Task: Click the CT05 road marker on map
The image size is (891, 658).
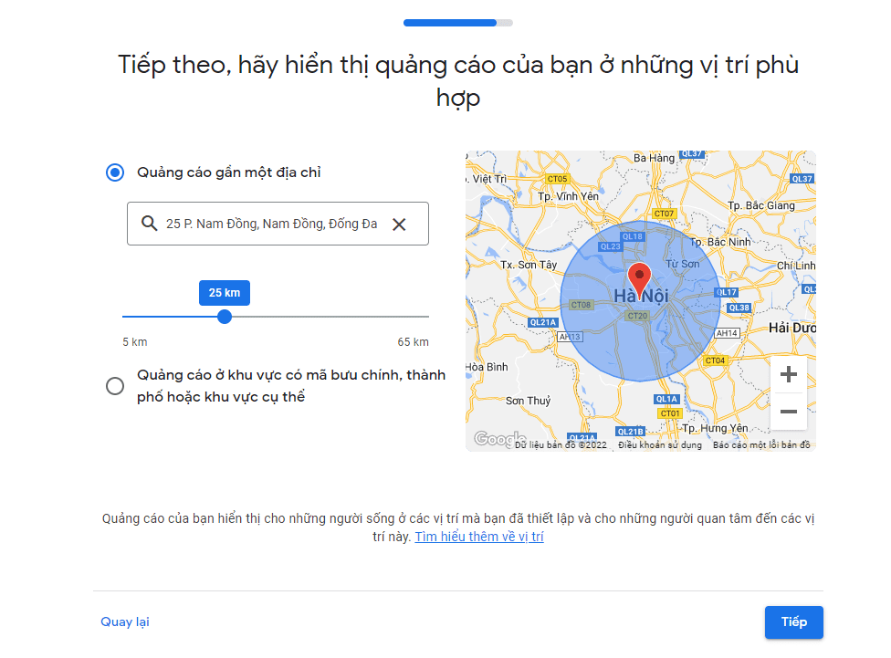Action: pos(557,179)
